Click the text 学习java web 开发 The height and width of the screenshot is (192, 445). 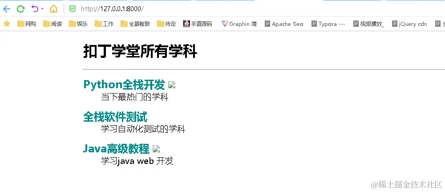[x=137, y=161]
